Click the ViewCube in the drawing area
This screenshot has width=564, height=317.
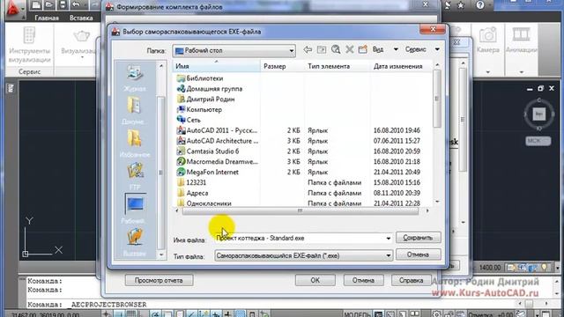[x=538, y=114]
